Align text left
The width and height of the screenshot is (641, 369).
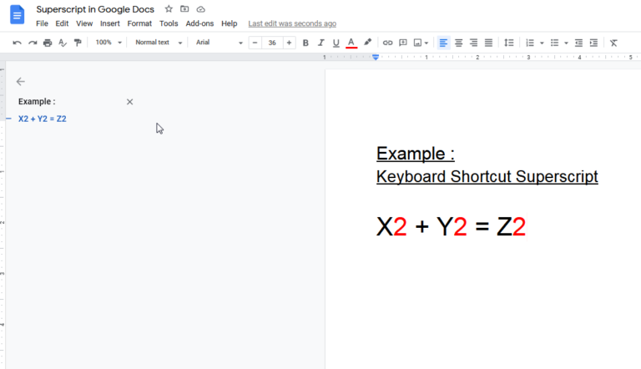(443, 43)
